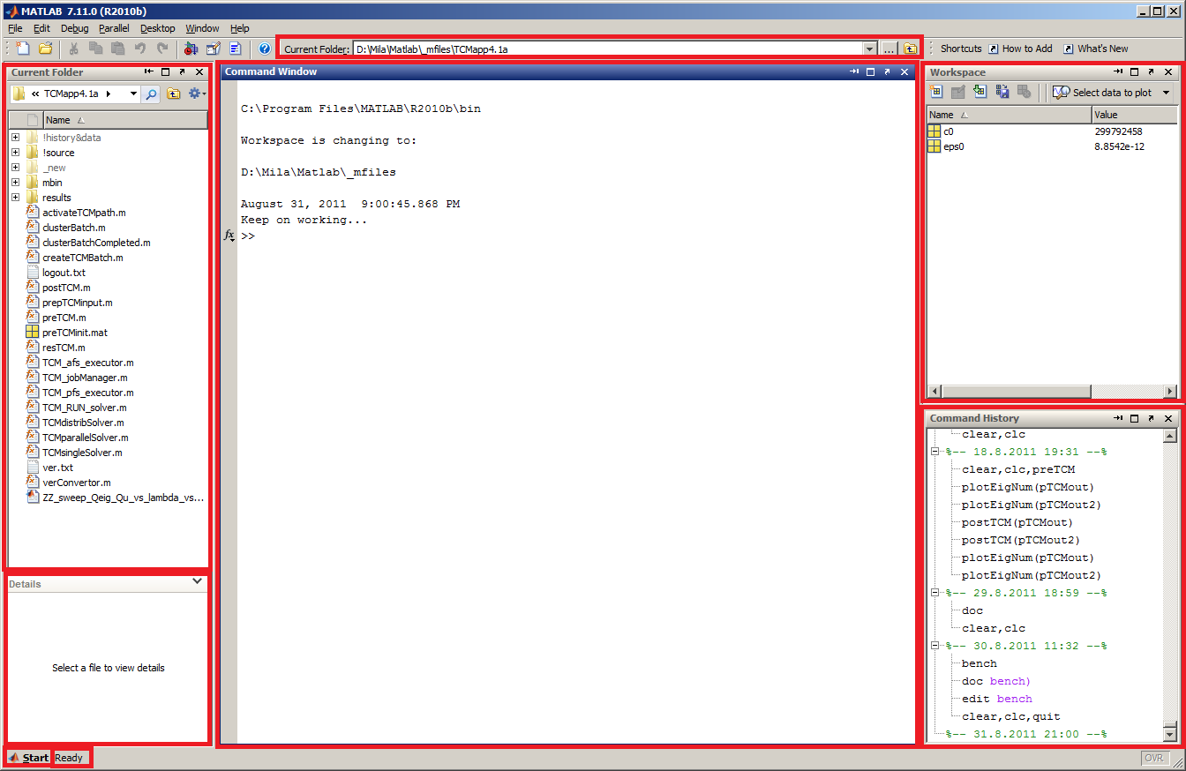
Task: Expand the mbin folder
Action: point(15,183)
